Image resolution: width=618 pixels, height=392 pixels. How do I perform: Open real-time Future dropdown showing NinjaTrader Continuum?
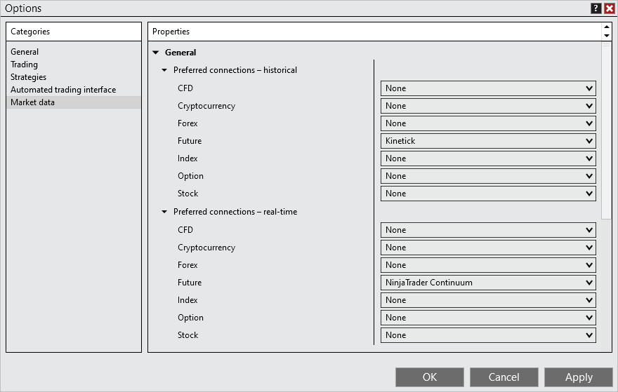coord(488,283)
